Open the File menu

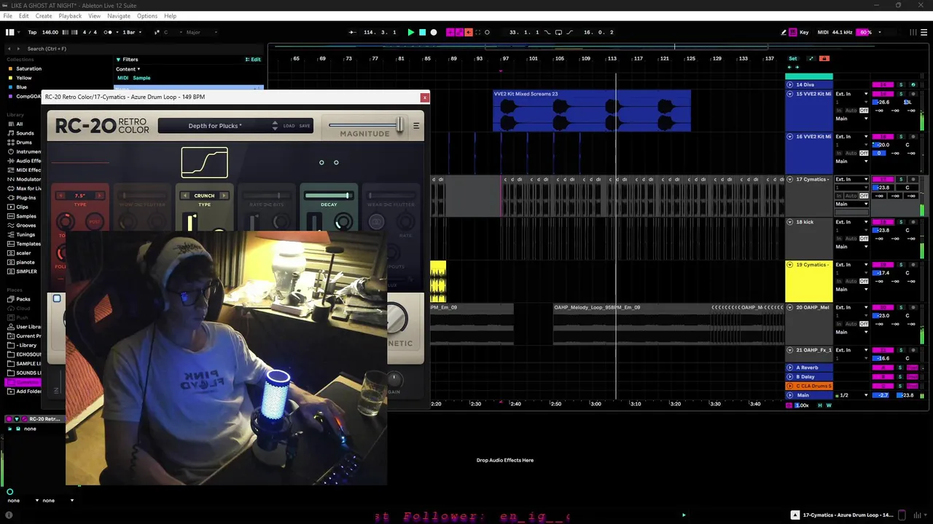pos(7,16)
